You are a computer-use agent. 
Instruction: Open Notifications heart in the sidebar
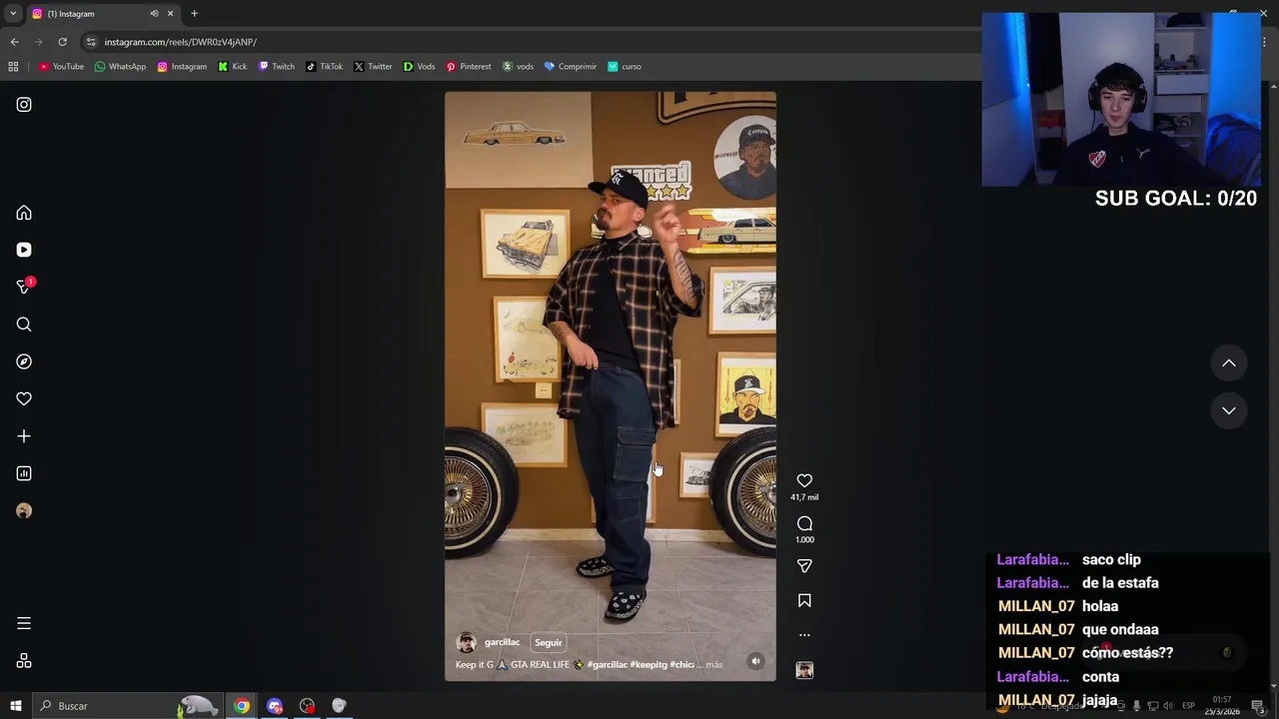[x=24, y=398]
